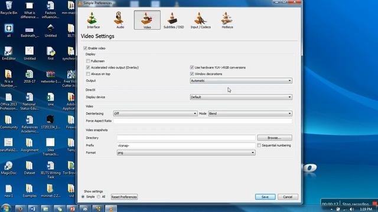Expand the snapshot Format dropdown

click(186, 153)
